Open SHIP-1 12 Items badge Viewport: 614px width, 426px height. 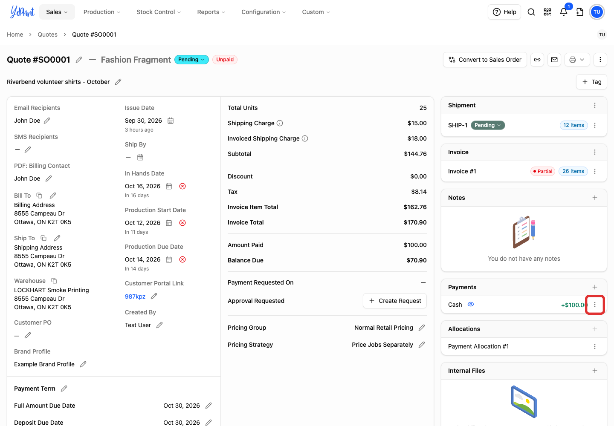pyautogui.click(x=574, y=125)
